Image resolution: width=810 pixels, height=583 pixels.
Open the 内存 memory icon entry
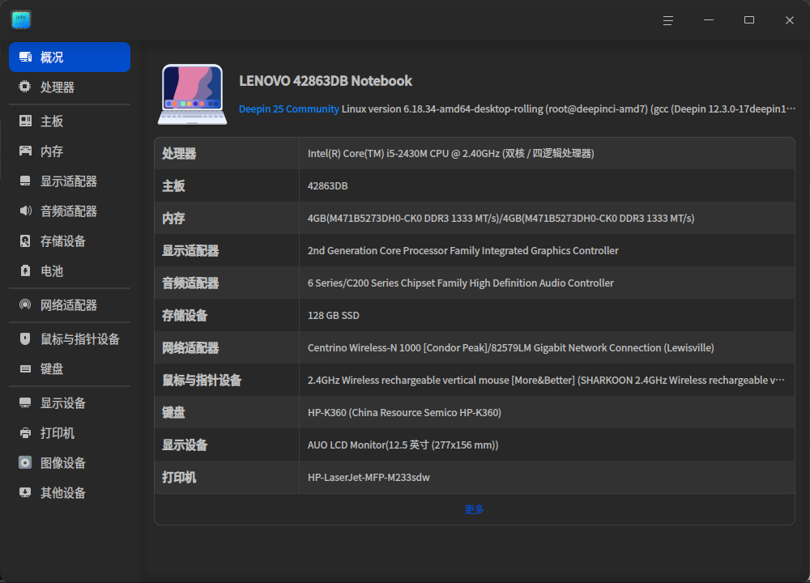[25, 151]
